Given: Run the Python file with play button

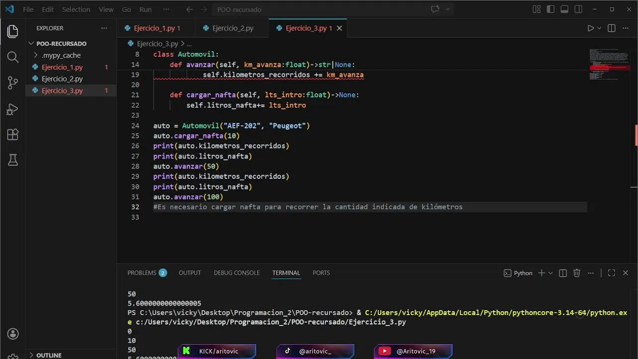Looking at the screenshot, I should point(591,28).
